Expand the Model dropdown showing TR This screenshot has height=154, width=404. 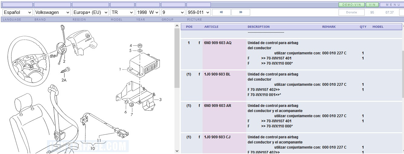(122, 12)
